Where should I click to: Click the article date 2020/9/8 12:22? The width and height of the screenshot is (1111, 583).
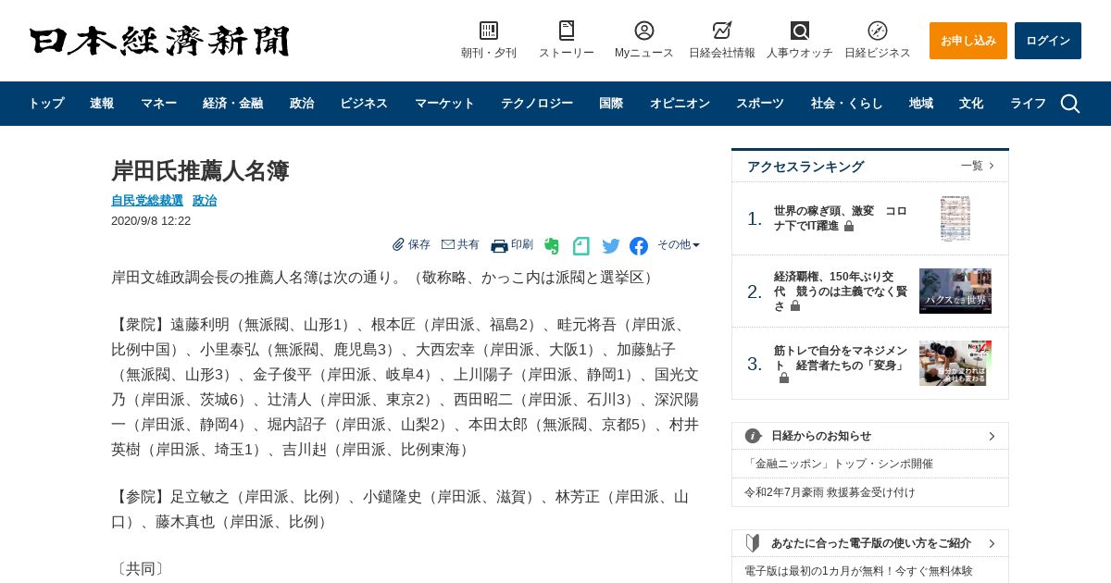coord(151,221)
